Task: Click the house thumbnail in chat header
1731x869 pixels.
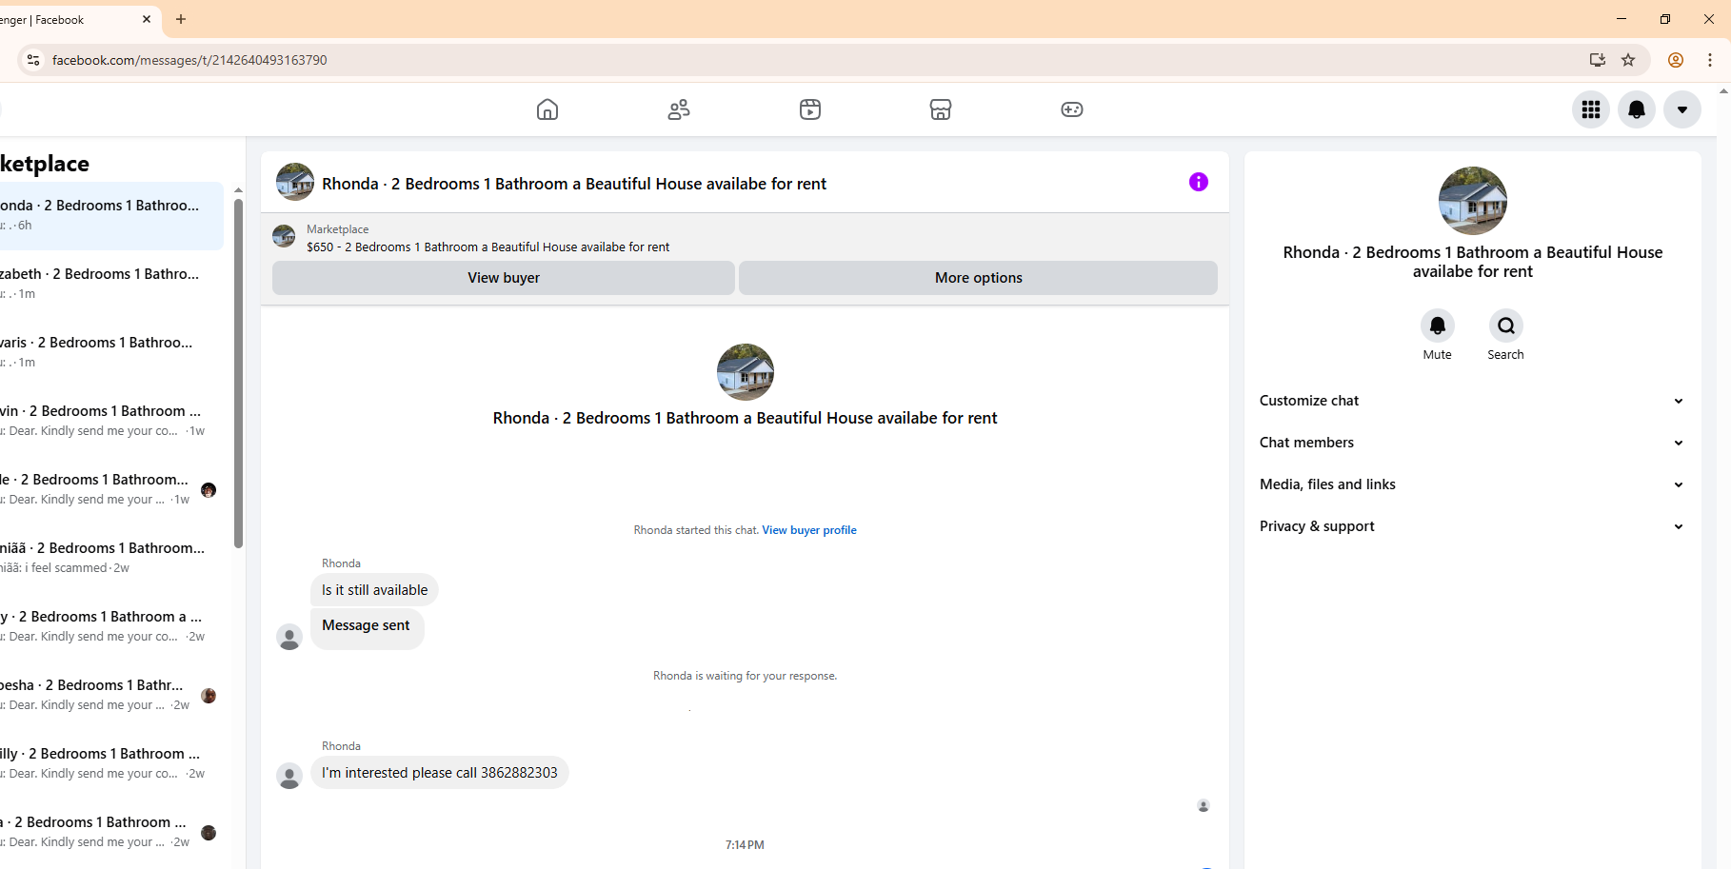Action: pyautogui.click(x=295, y=182)
